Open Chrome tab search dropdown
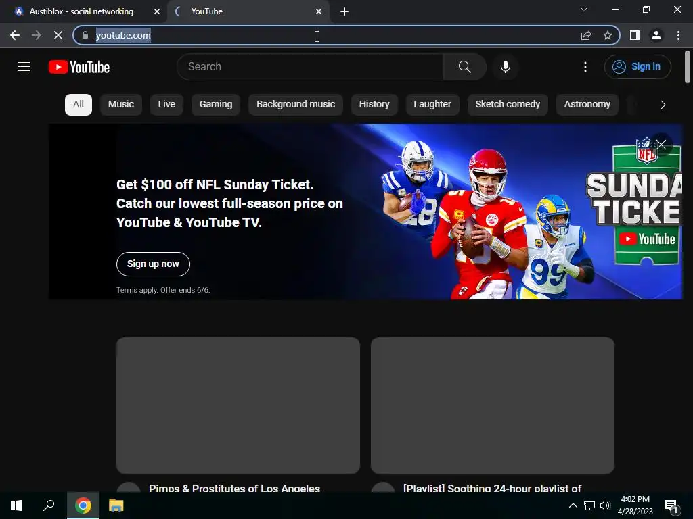693x519 pixels. (584, 9)
